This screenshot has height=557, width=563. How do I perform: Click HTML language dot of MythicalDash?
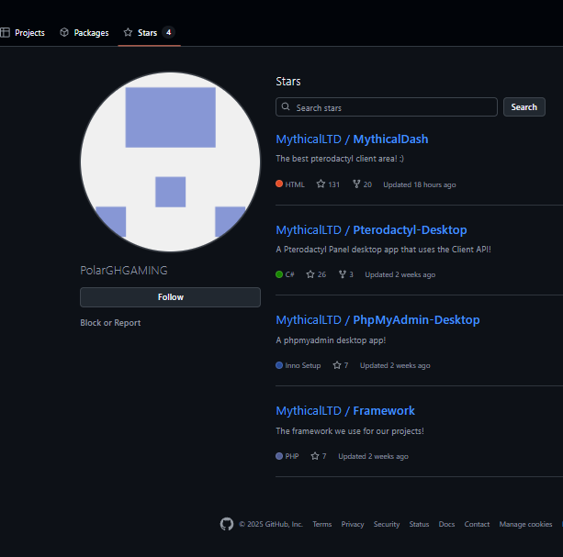279,184
